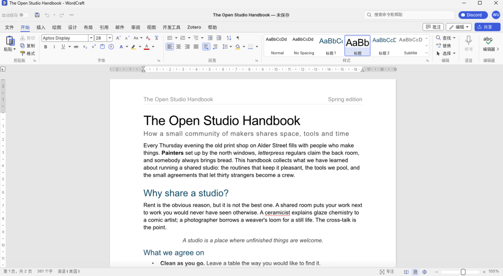Expand the bullet list style dropdown

pyautogui.click(x=175, y=38)
